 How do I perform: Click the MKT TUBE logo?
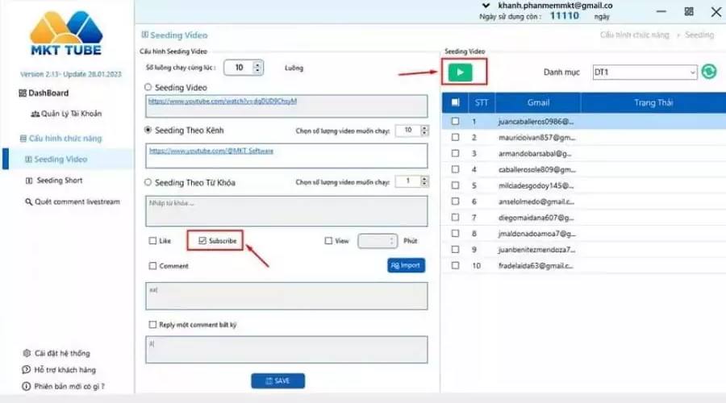66,33
